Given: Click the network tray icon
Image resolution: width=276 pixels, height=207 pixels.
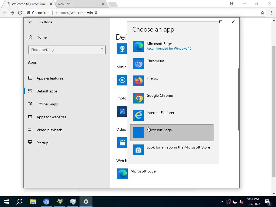Looking at the screenshot, I should [235, 202].
